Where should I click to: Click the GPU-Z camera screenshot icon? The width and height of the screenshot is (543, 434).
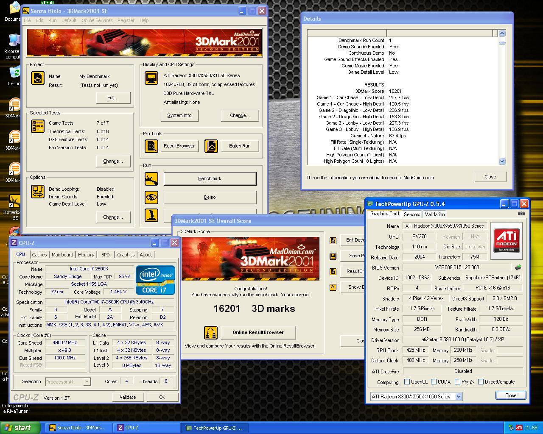(x=521, y=214)
